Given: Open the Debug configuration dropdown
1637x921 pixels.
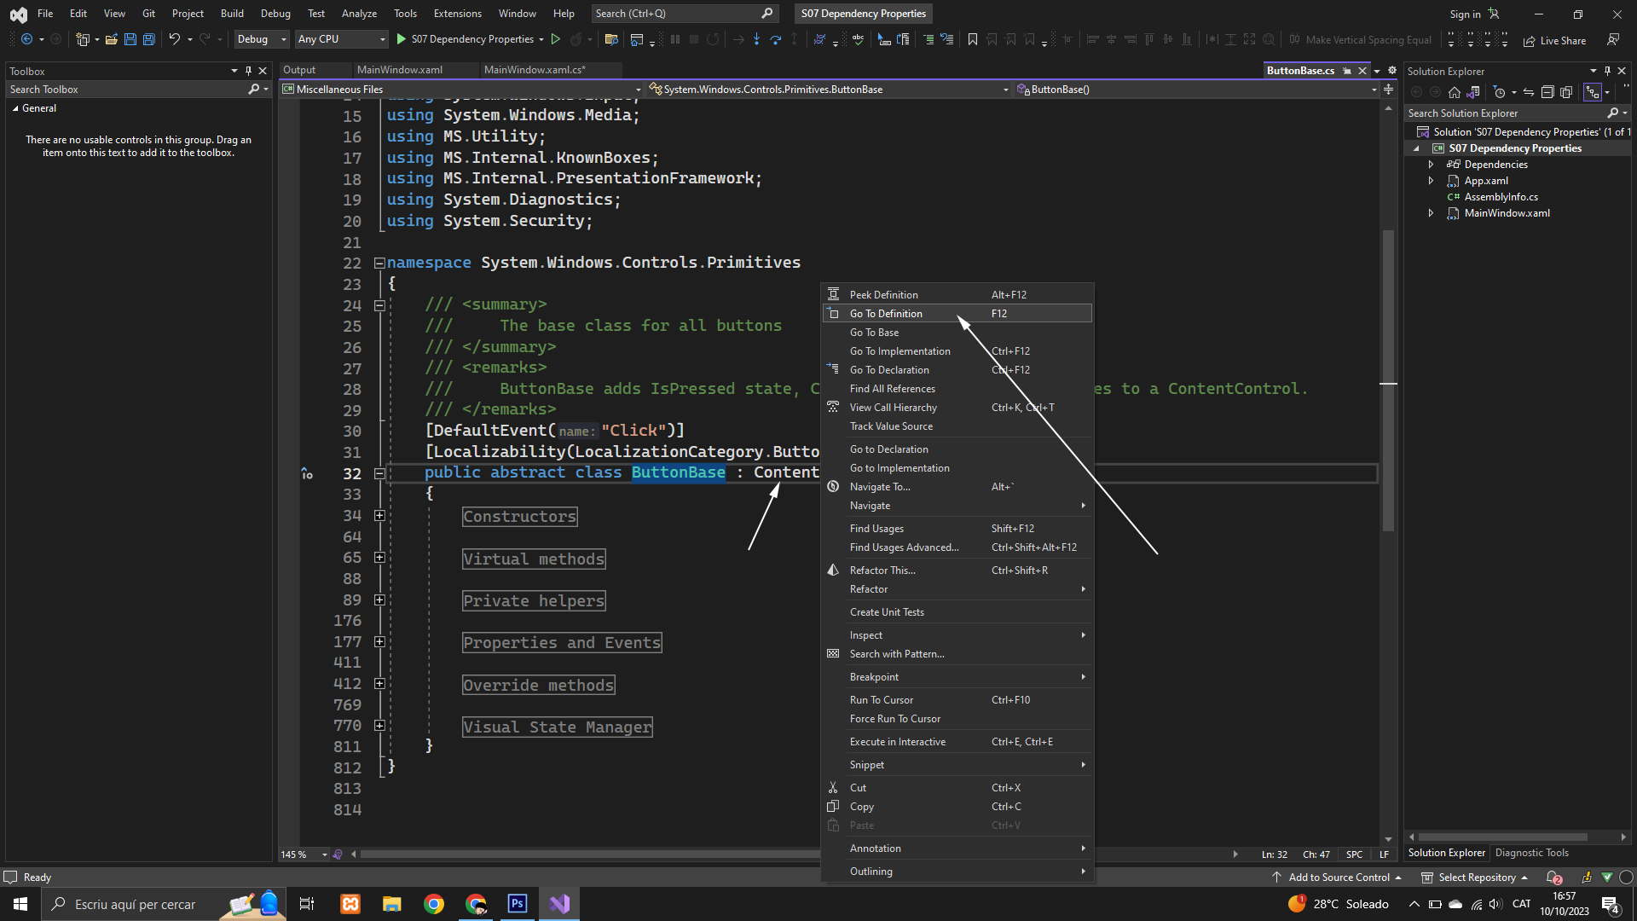Looking at the screenshot, I should [x=261, y=39].
